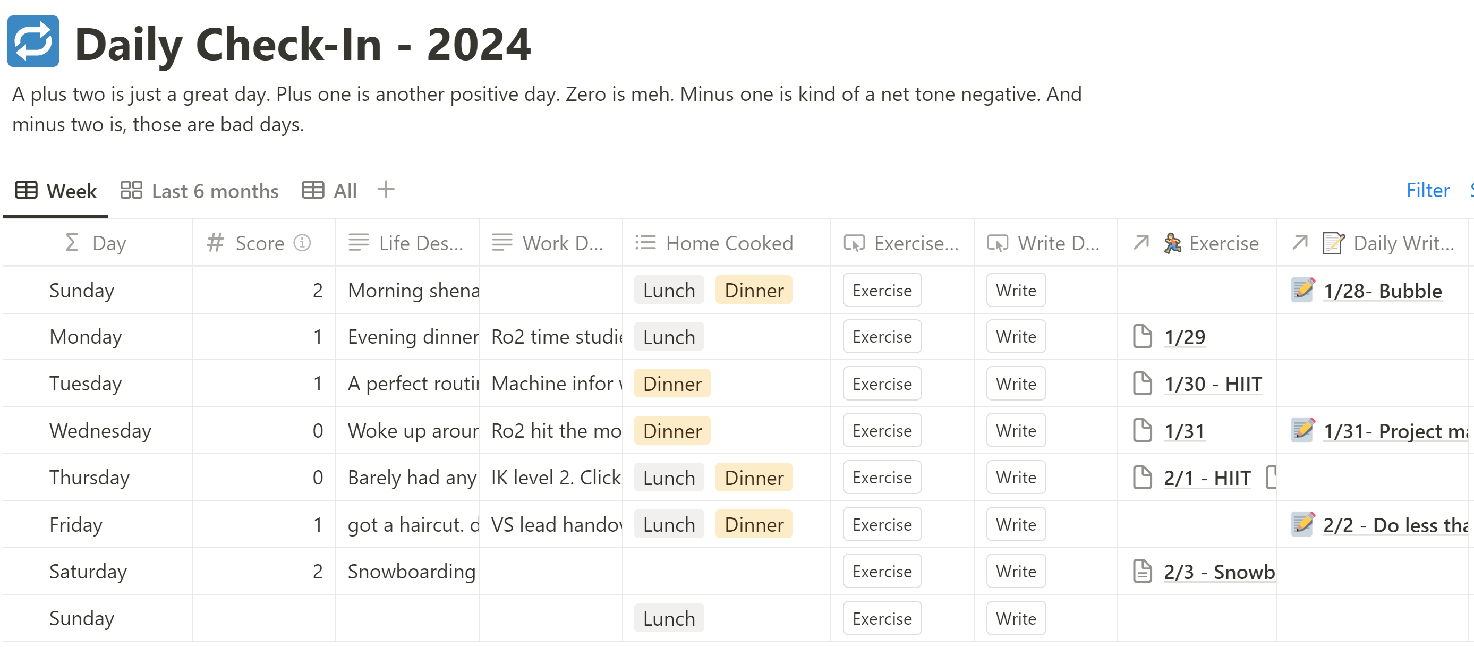Click the empty Score cell for last Sunday
Screen dimensions: 1474x647
click(x=264, y=618)
